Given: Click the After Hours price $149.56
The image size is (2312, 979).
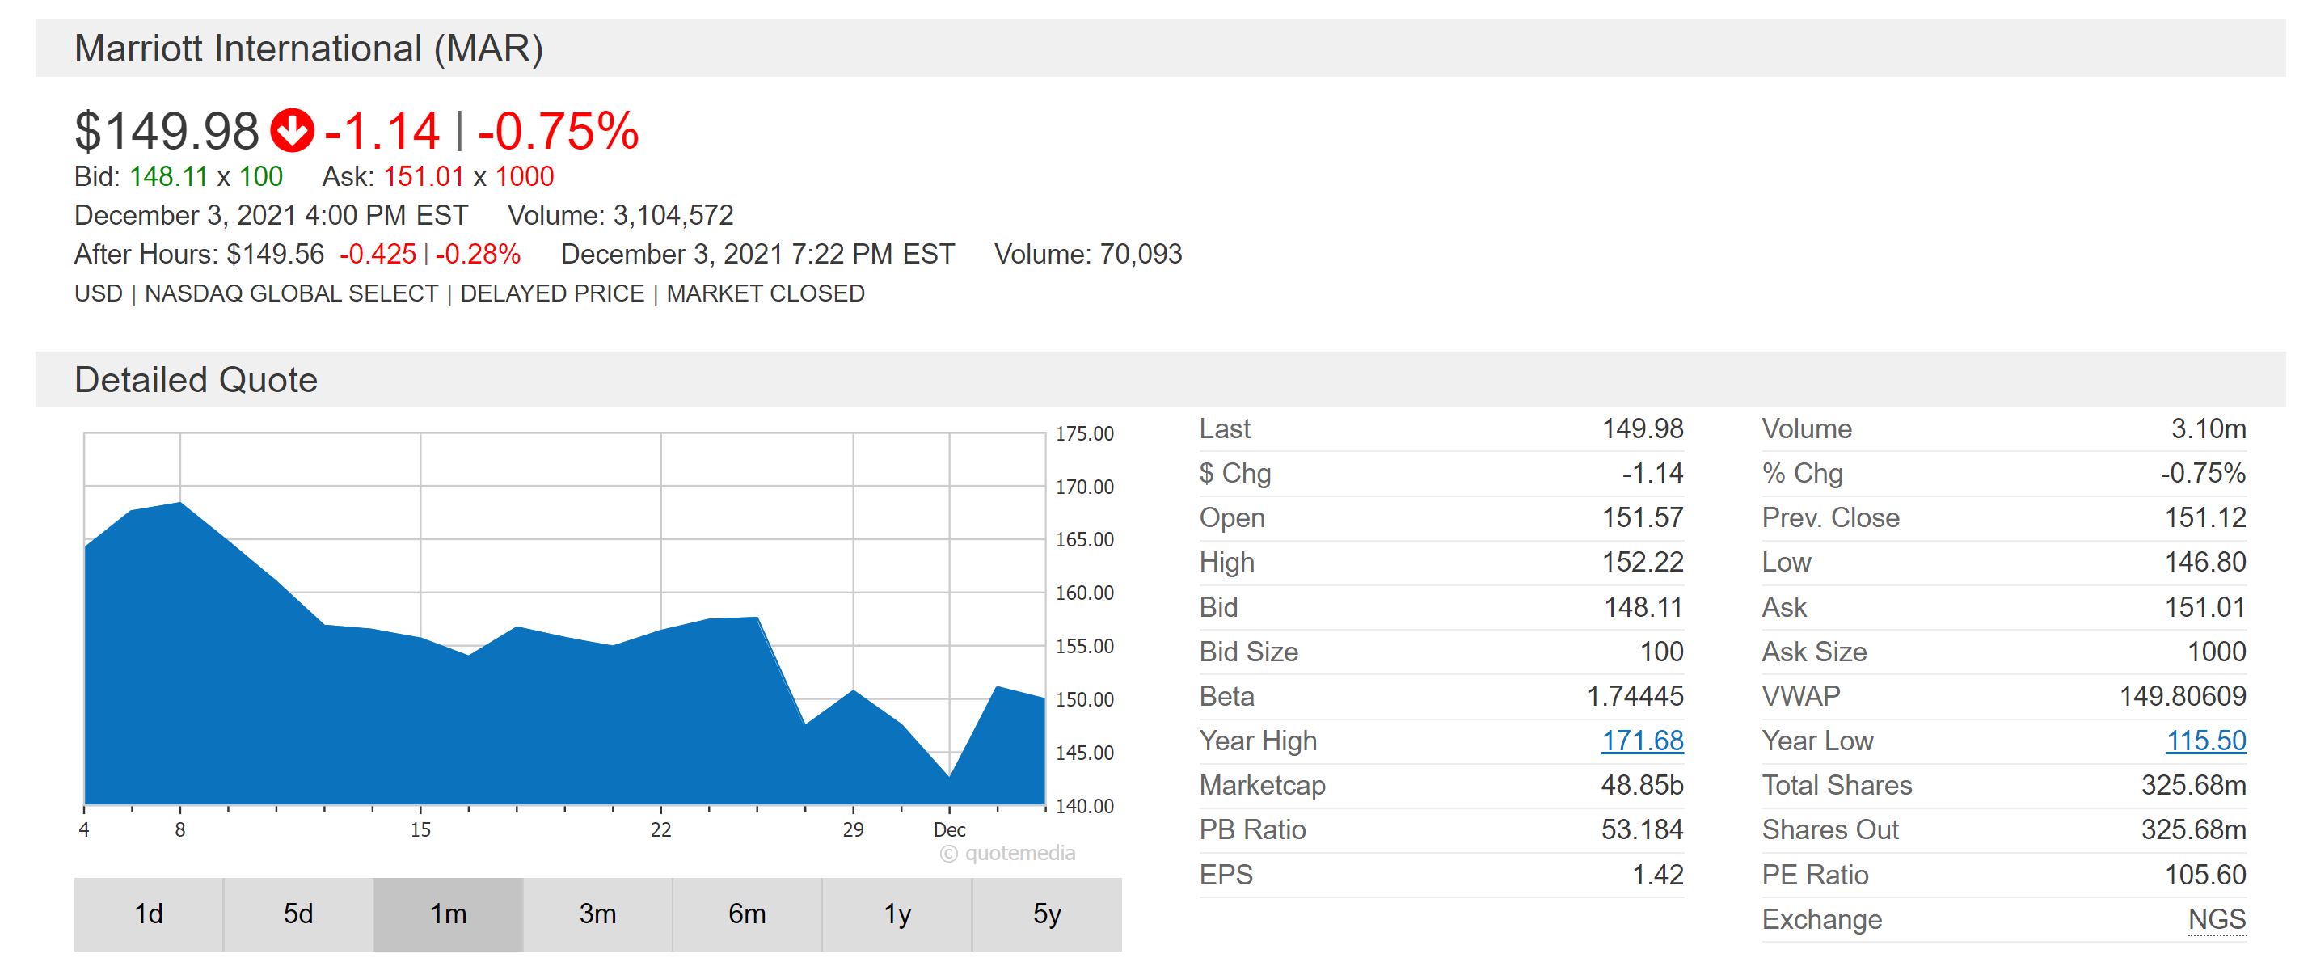Looking at the screenshot, I should click(x=275, y=254).
